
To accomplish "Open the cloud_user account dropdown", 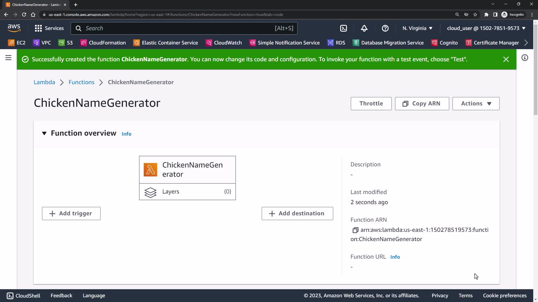I will (486, 28).
